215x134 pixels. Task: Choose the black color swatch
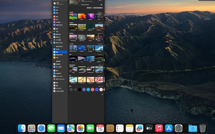80,90
